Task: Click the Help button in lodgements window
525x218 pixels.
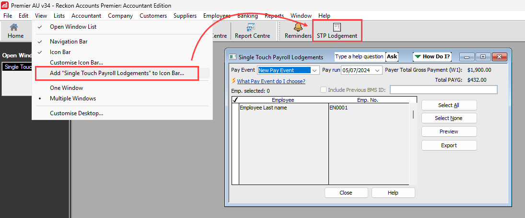Action: [x=393, y=193]
